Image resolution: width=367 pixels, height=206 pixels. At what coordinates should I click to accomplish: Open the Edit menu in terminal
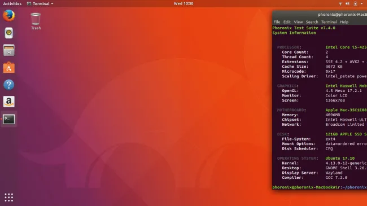(287, 22)
